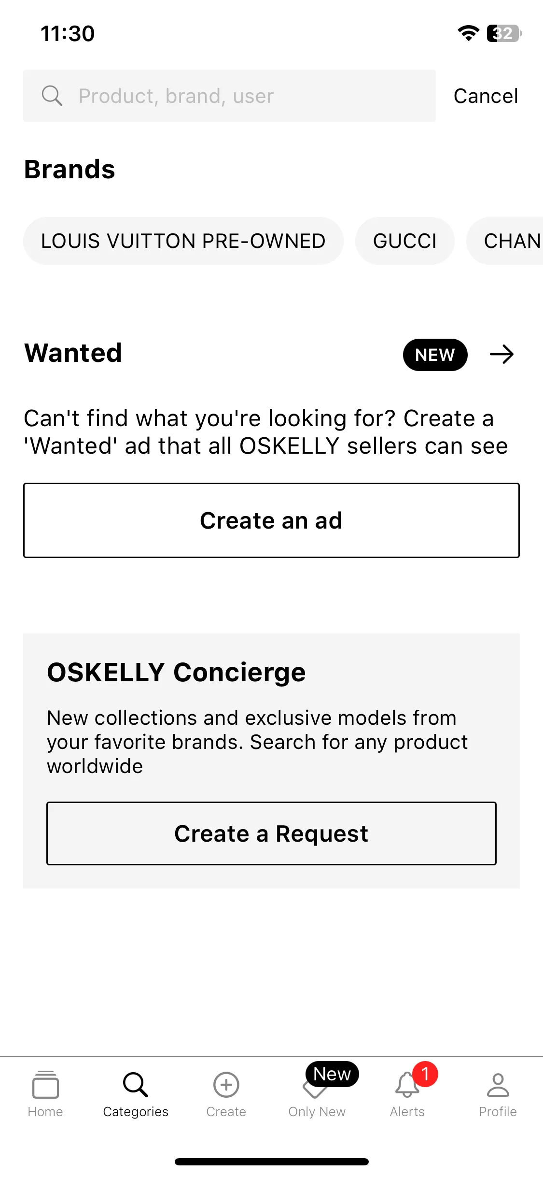Expand Wanted section with arrow

pos(502,354)
